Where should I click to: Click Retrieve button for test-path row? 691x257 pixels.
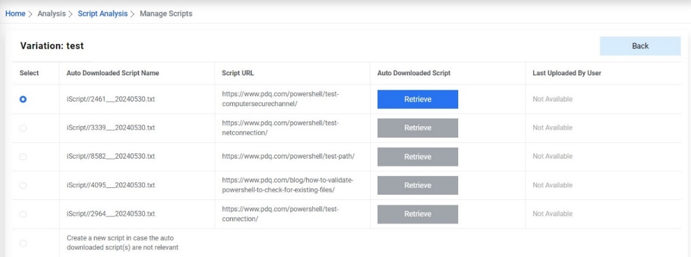(418, 156)
